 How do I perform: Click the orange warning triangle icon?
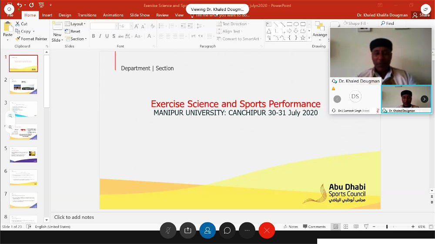334,89
